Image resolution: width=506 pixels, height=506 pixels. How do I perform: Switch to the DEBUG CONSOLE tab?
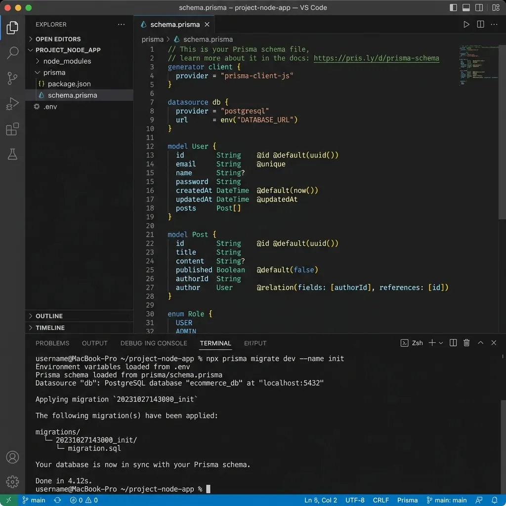click(x=154, y=343)
